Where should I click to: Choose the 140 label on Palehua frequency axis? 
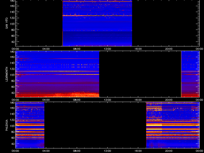pyautogui.click(x=12, y=114)
